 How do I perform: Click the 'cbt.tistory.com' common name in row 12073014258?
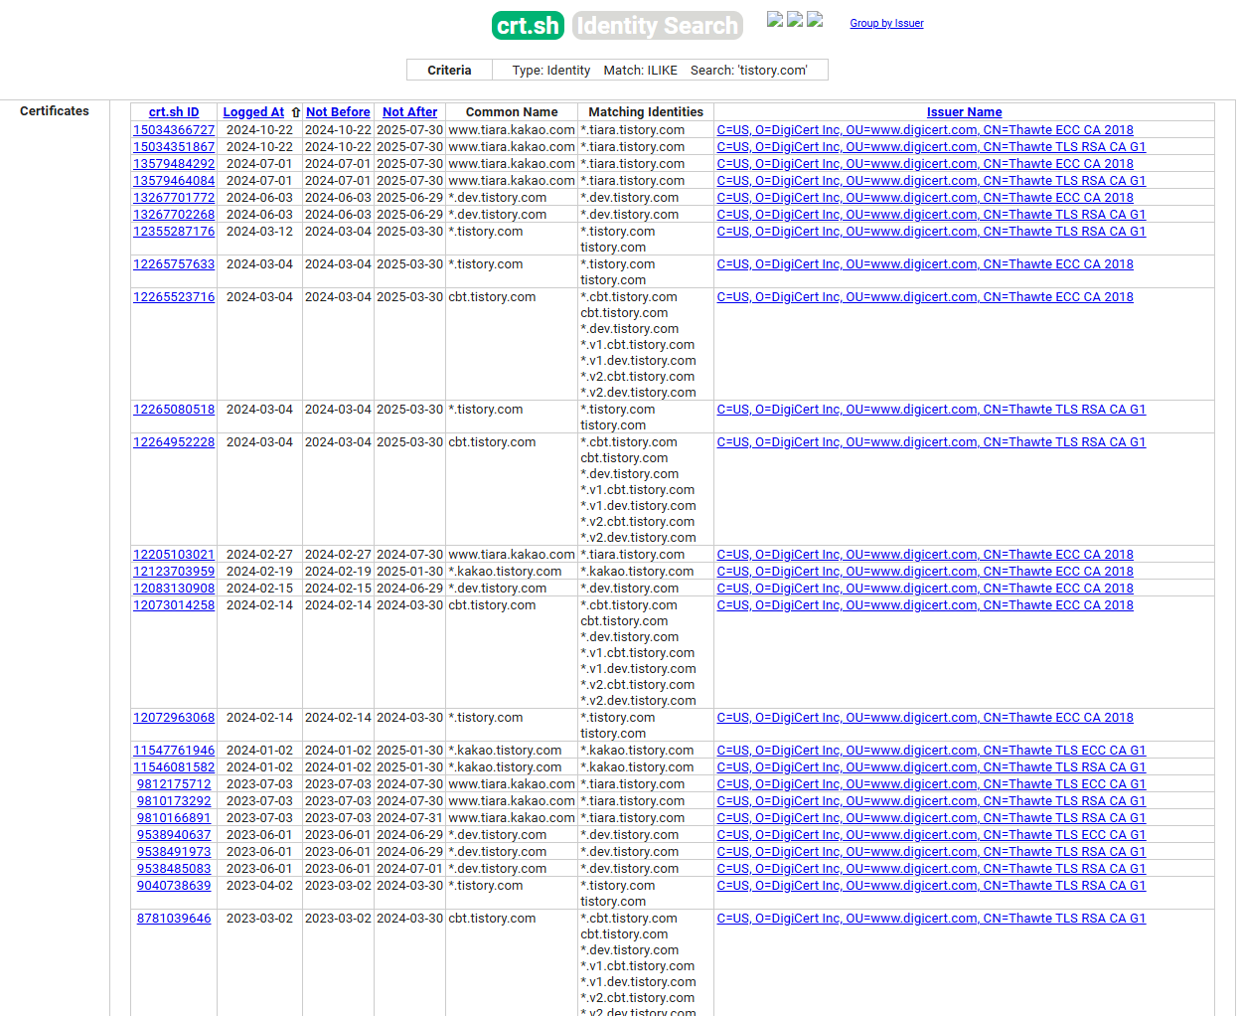point(492,605)
